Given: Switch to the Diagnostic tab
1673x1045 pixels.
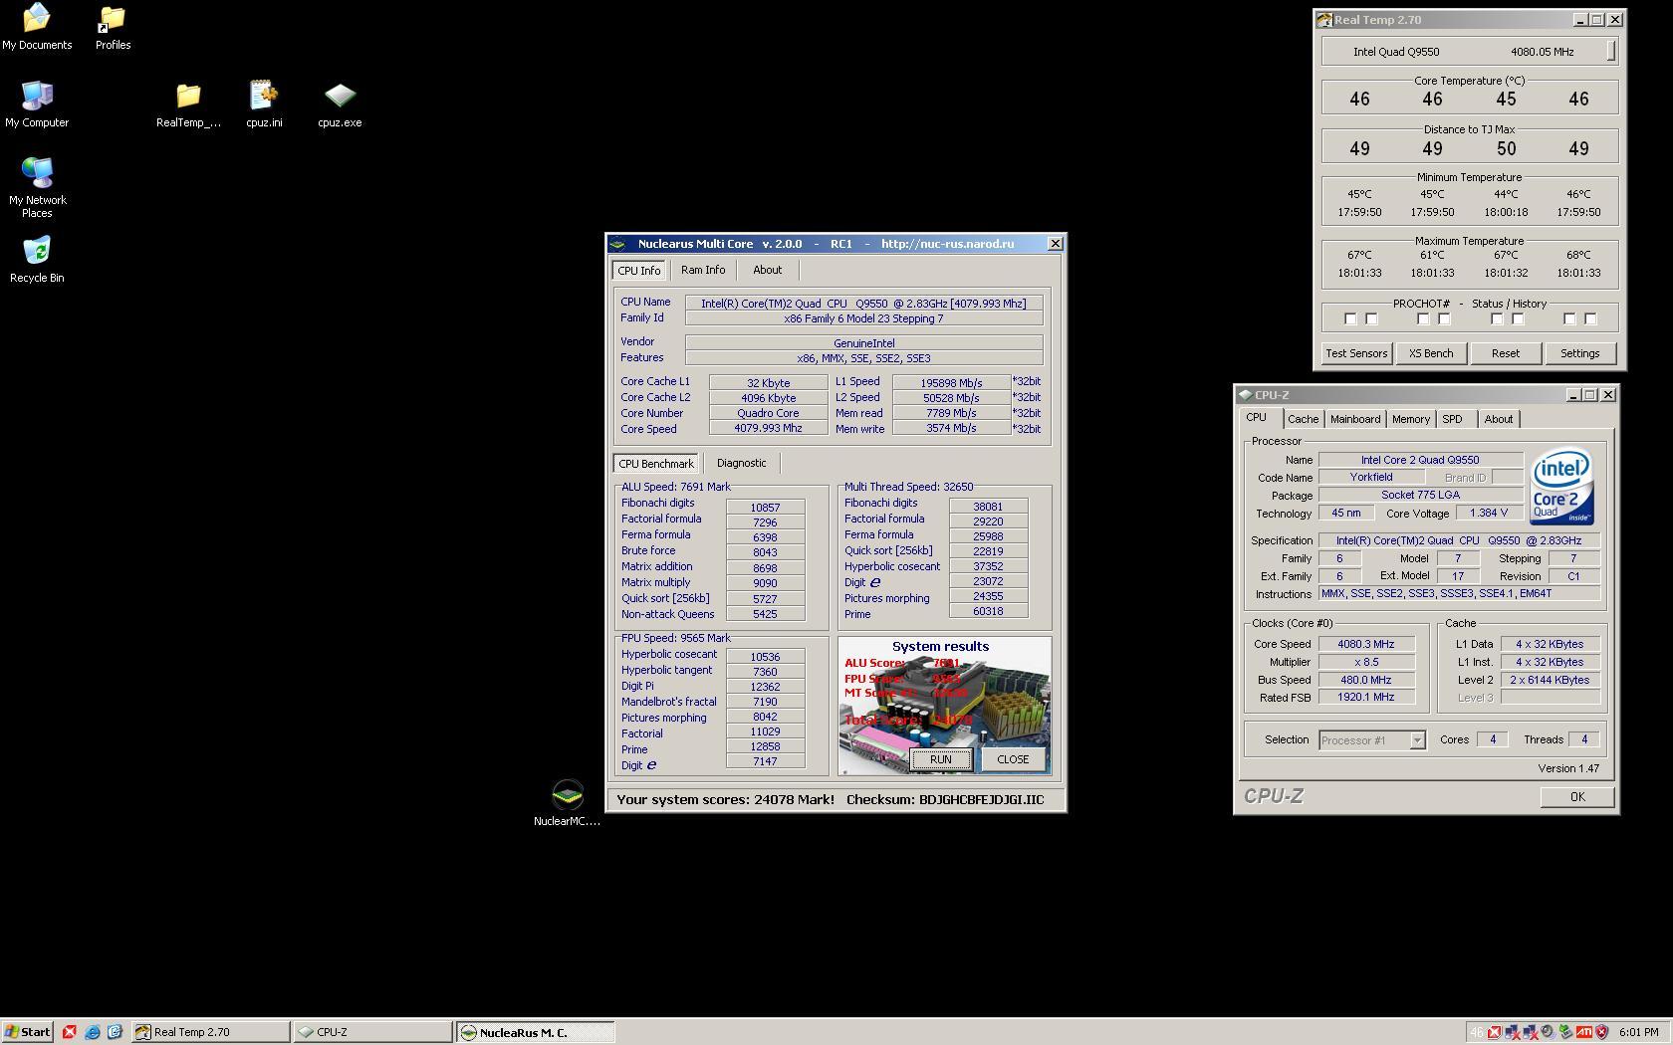Looking at the screenshot, I should pos(742,463).
